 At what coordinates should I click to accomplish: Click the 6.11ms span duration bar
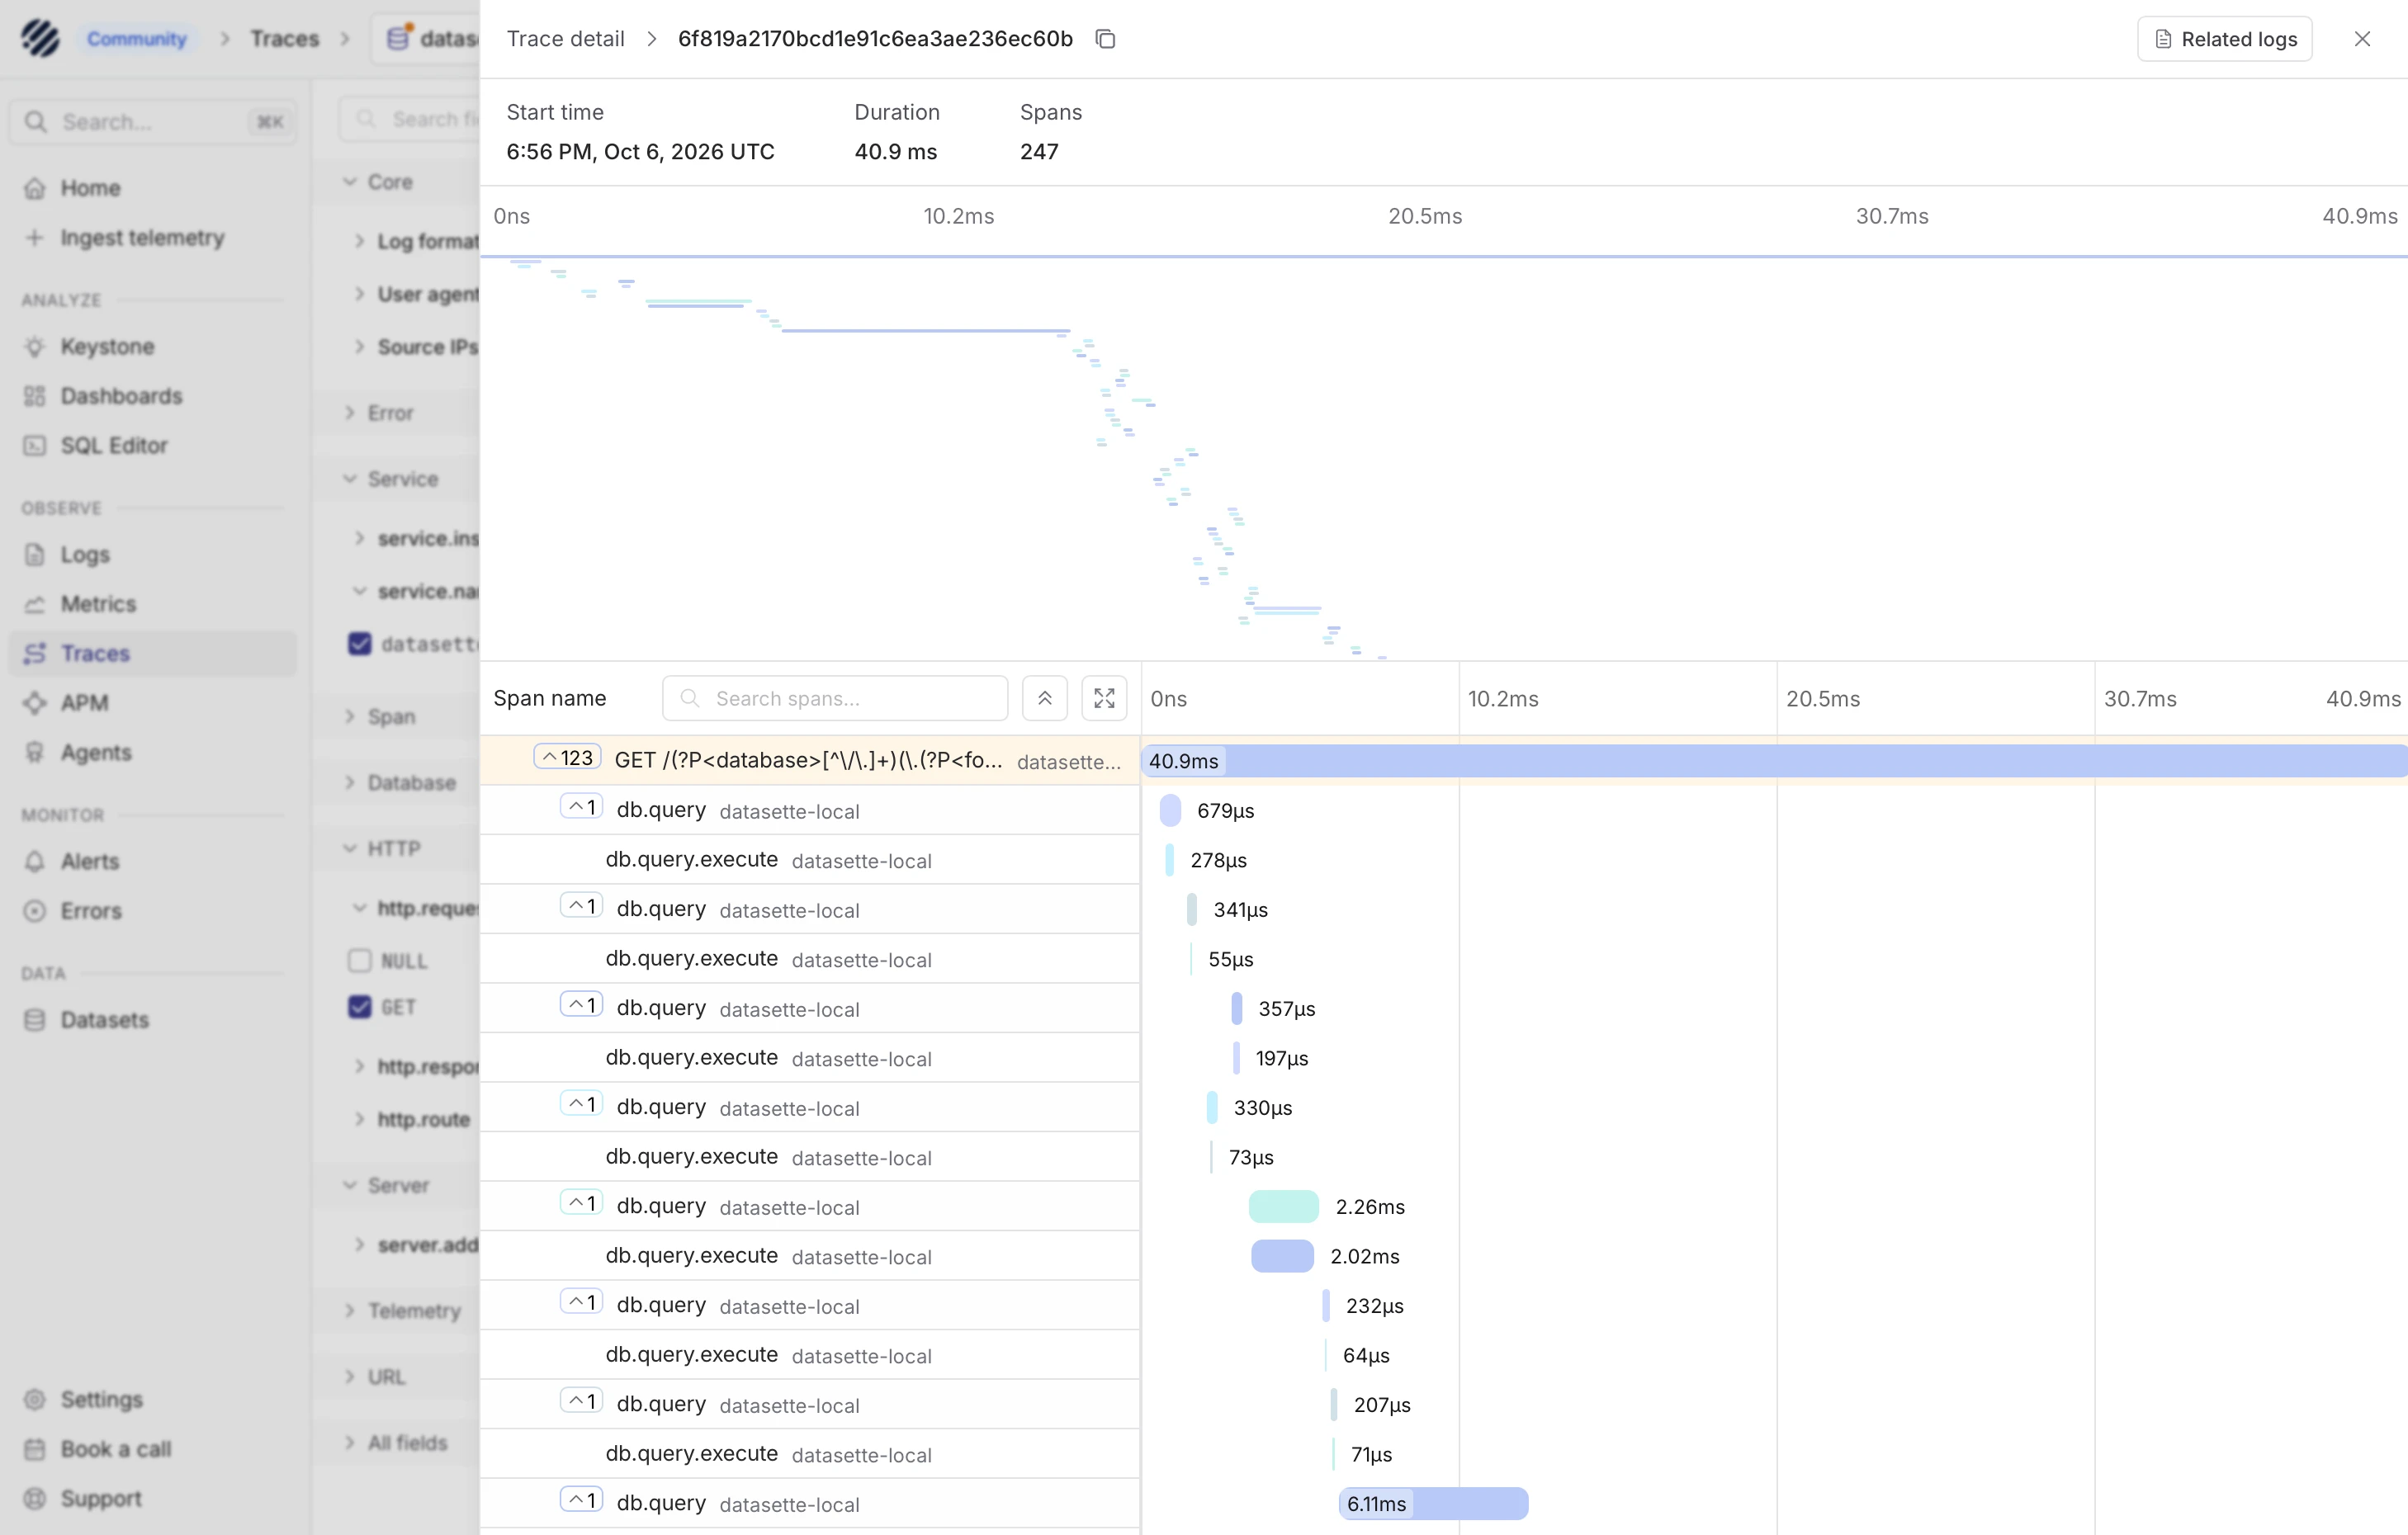[x=1433, y=1504]
